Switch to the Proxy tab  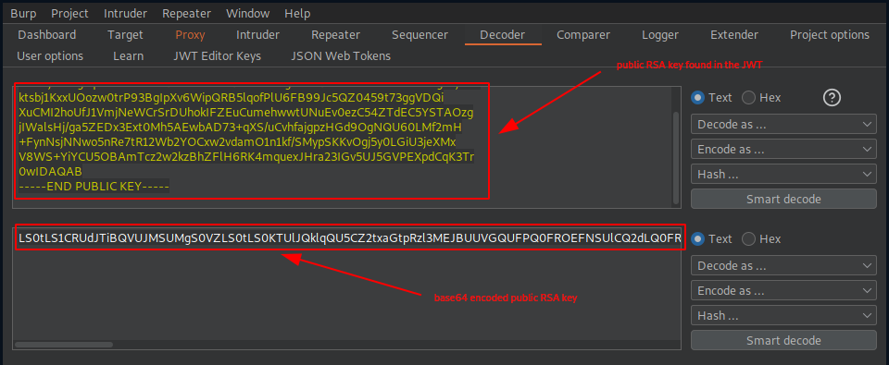coord(190,35)
